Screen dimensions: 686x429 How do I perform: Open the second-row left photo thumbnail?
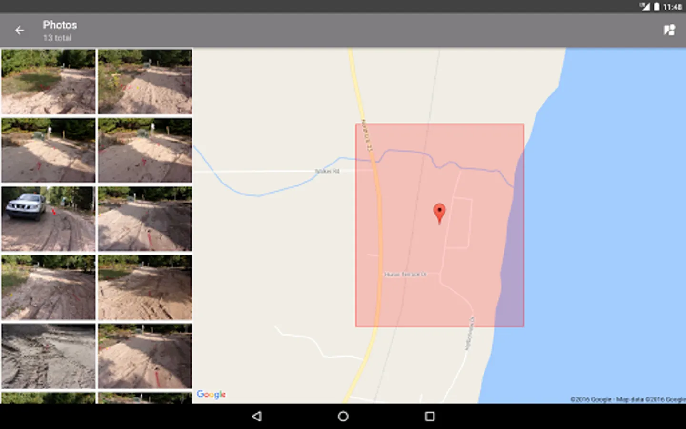(49, 150)
